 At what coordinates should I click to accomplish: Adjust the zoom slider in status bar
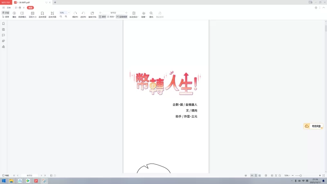click(300, 175)
